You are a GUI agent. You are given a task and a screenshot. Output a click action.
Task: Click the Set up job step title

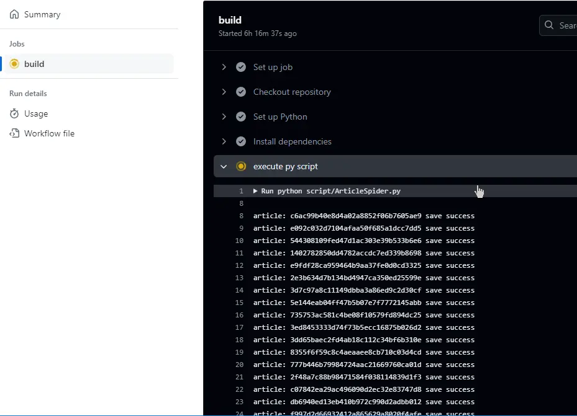pos(273,67)
